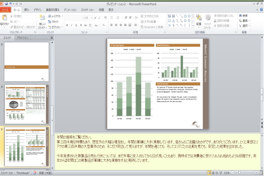Click the Cut (切り取り) button
Image resolution: width=264 pixels, height=176 pixels.
click(x=16, y=16)
